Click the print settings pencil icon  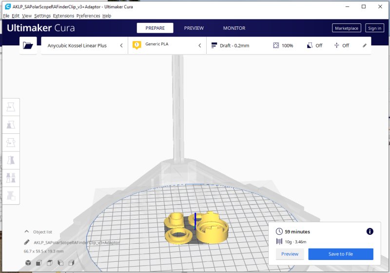(364, 45)
